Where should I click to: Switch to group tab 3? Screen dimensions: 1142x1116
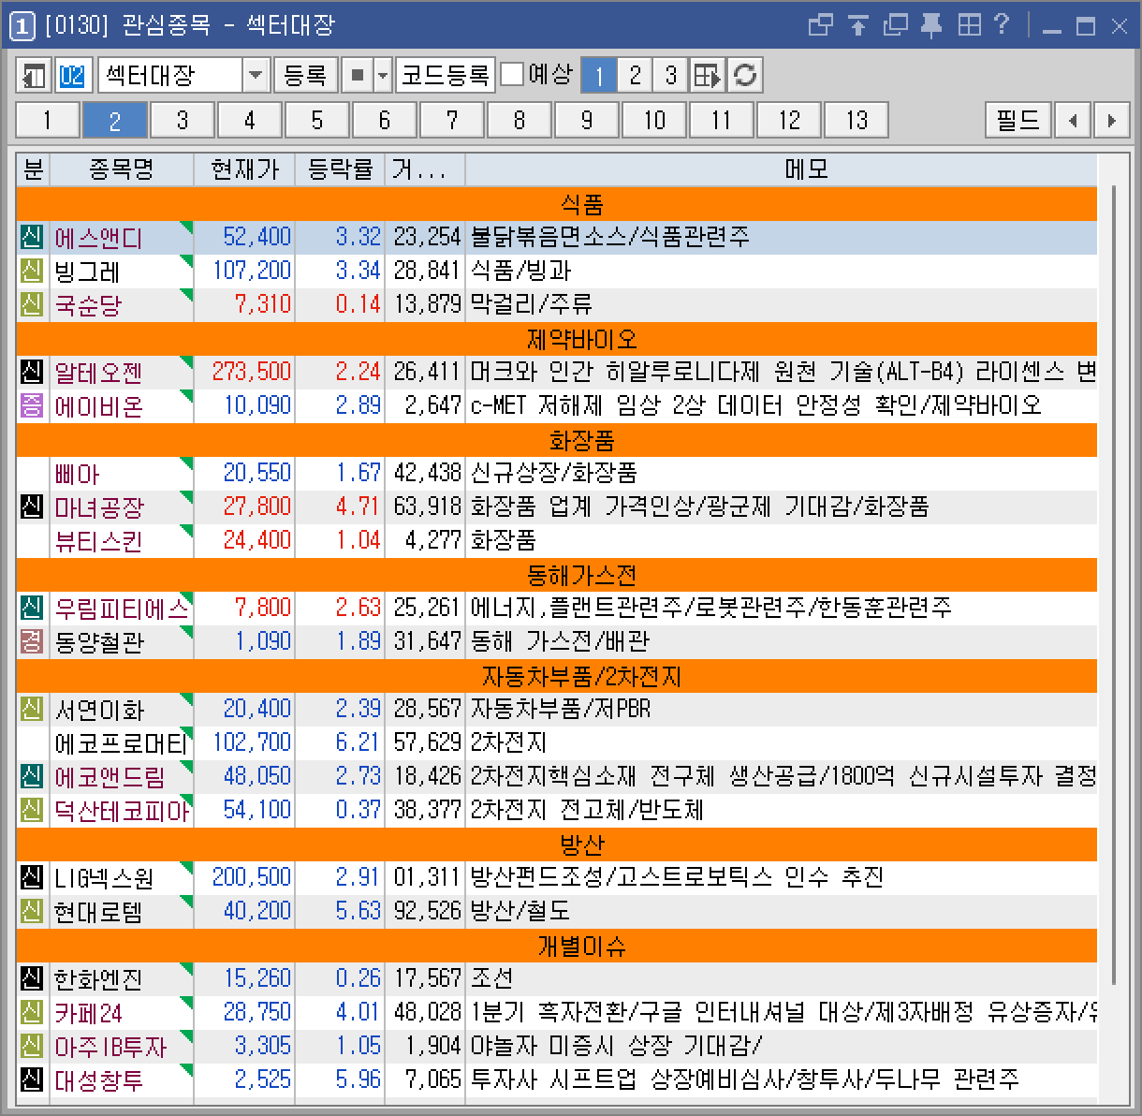183,121
